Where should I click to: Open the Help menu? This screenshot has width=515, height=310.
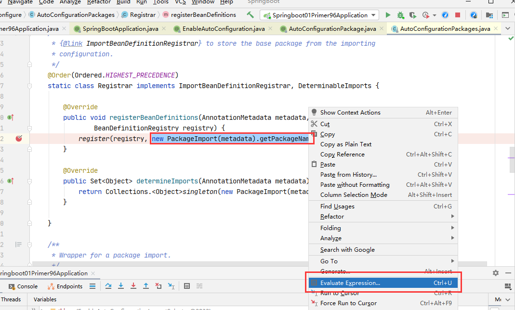click(x=226, y=2)
